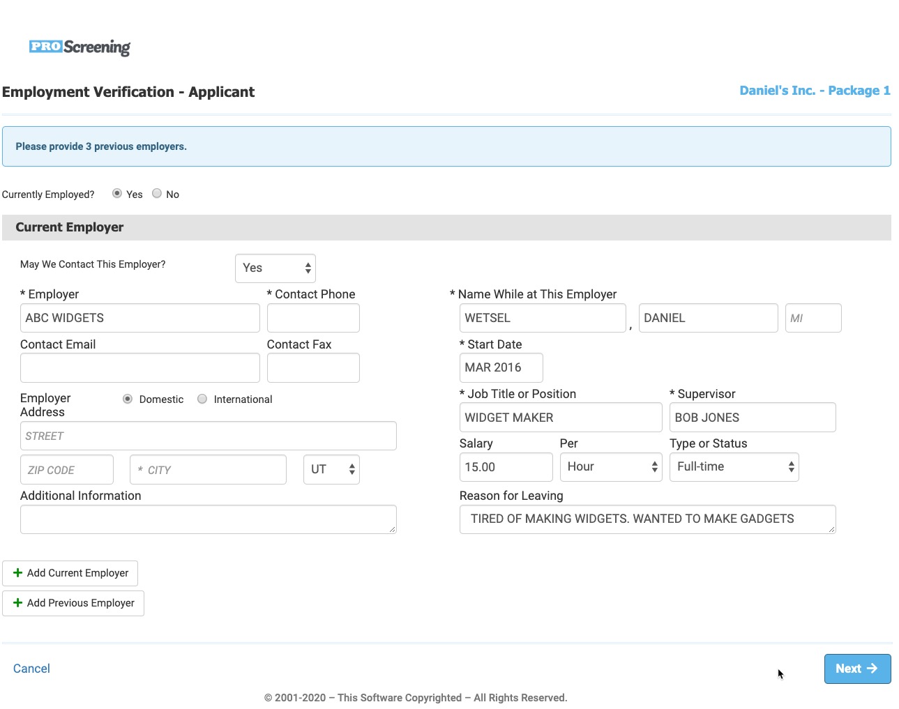Click the arrow icon on Next button

coord(872,669)
